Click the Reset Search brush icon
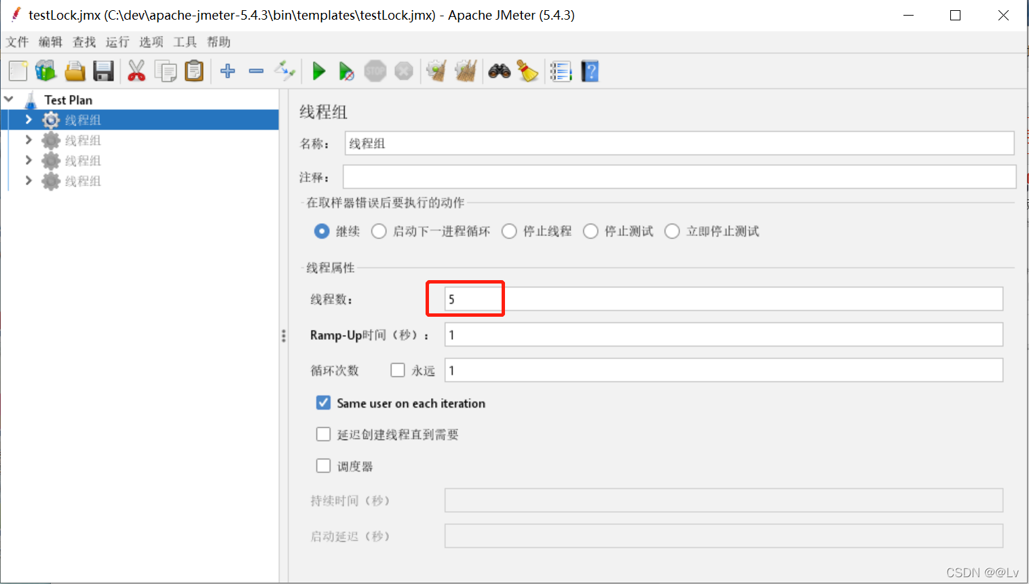 tap(528, 71)
